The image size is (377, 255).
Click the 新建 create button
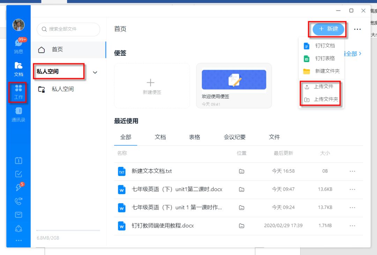click(x=327, y=30)
